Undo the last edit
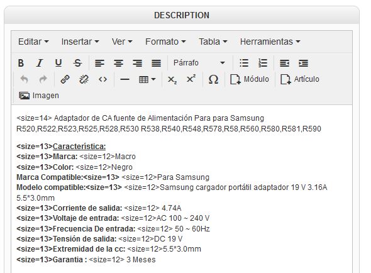Viewport: 371px width, 273px height. [x=24, y=79]
